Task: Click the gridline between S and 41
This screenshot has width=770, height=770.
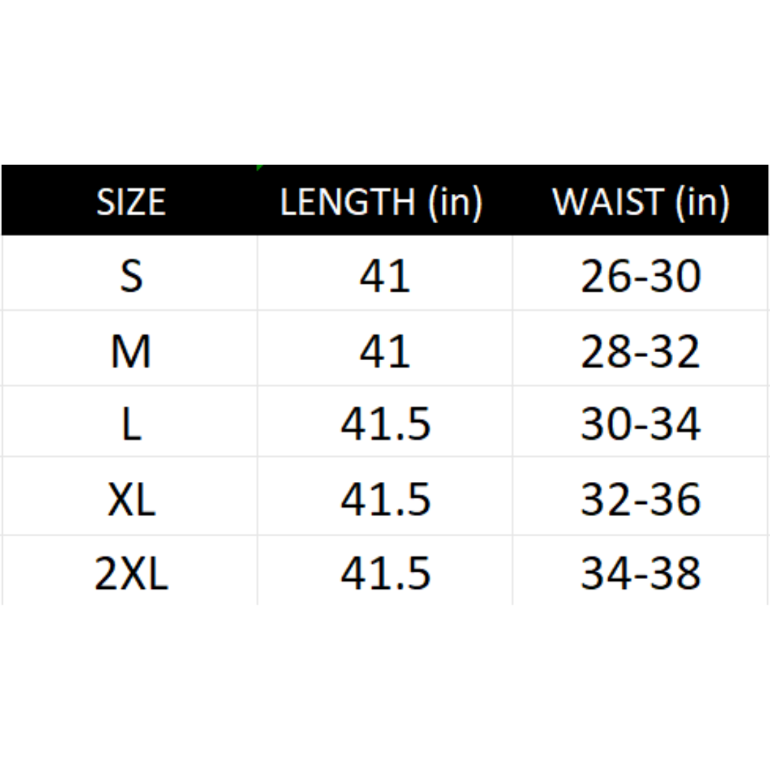Action: point(257,276)
